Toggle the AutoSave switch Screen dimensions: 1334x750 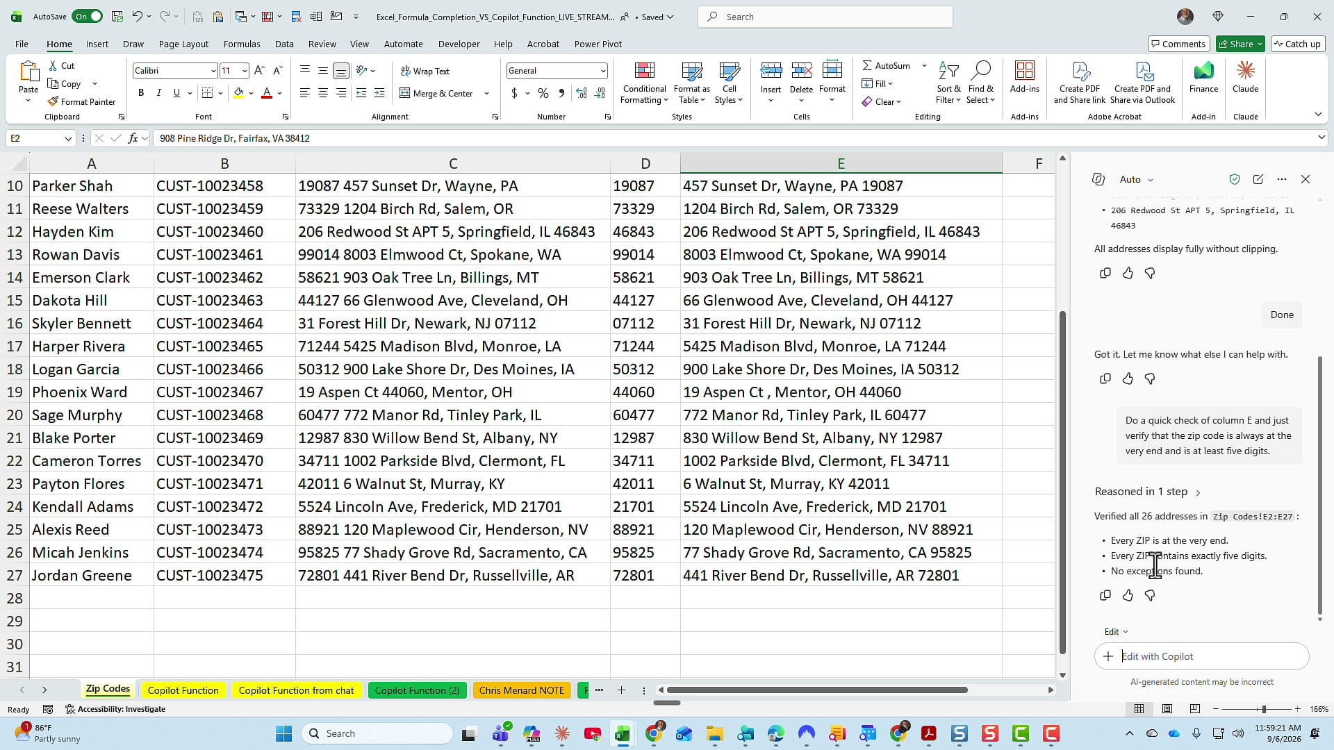pos(88,17)
